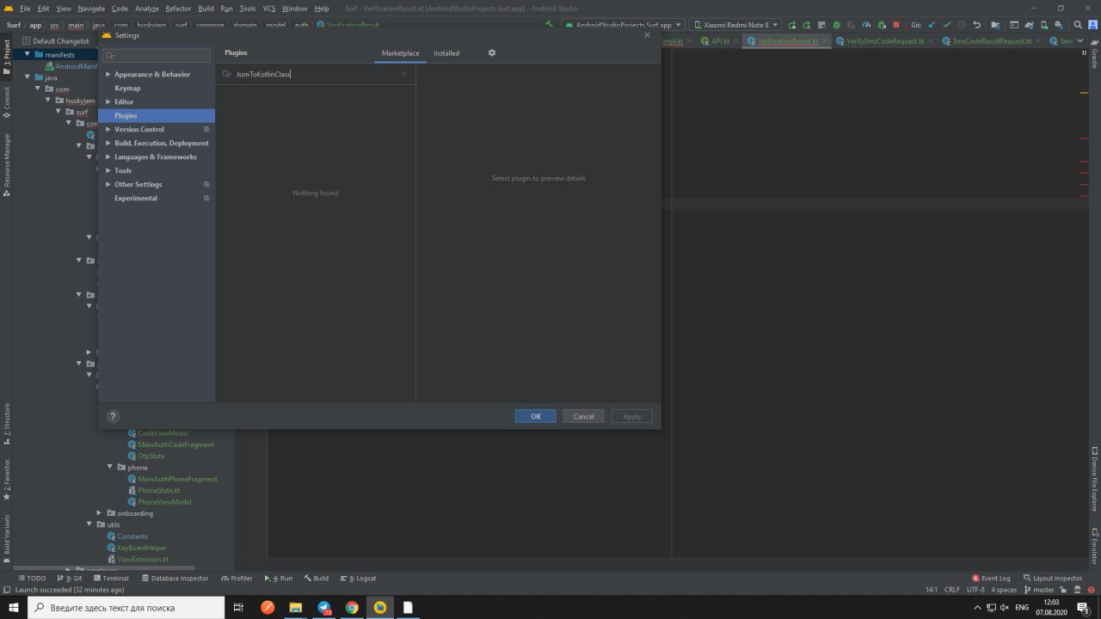The width and height of the screenshot is (1101, 619).
Task: Expand the Version Control settings section
Action: click(x=108, y=130)
